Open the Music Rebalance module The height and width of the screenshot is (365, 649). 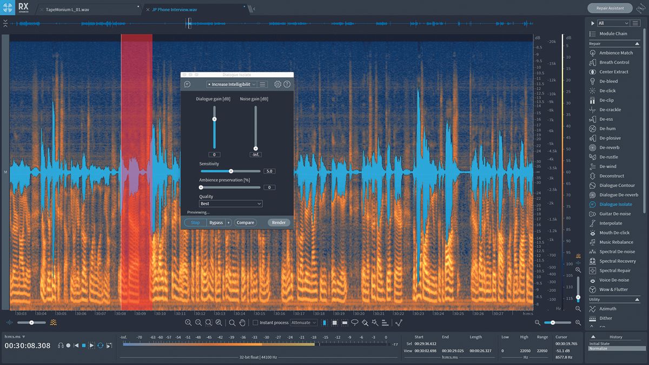coord(616,242)
